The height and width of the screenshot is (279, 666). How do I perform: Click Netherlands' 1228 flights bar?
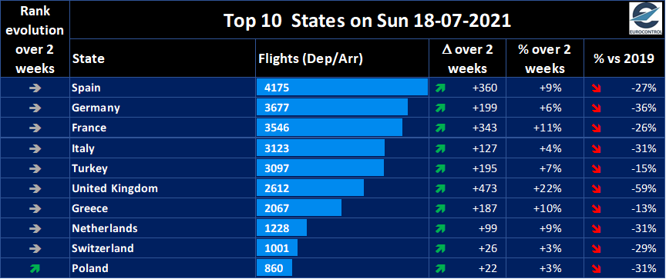281,228
